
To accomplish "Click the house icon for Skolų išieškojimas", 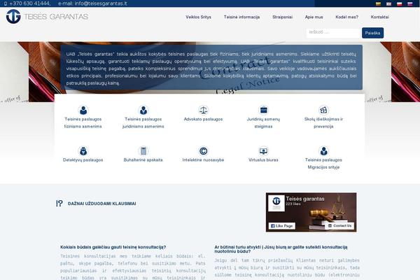I will [x=323, y=110].
